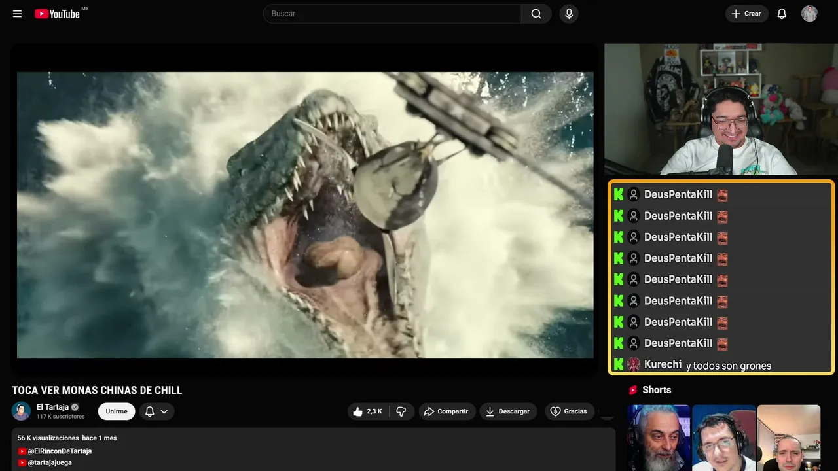The width and height of the screenshot is (838, 471).
Task: Open the Short with the bald man
Action: click(788, 438)
